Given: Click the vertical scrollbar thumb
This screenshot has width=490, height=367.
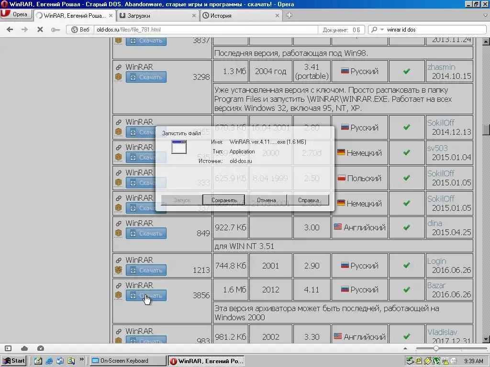Looking at the screenshot, I should [486, 130].
